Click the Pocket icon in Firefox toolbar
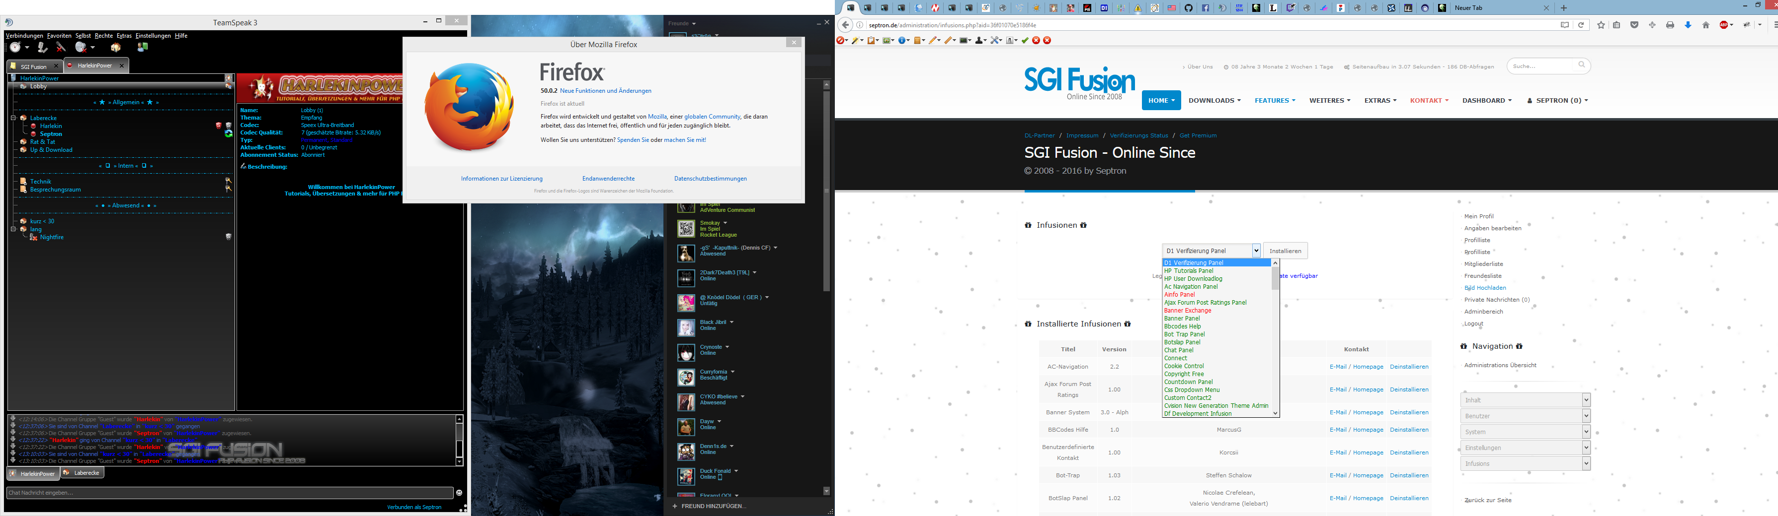Viewport: 1778px width, 516px height. click(1634, 25)
